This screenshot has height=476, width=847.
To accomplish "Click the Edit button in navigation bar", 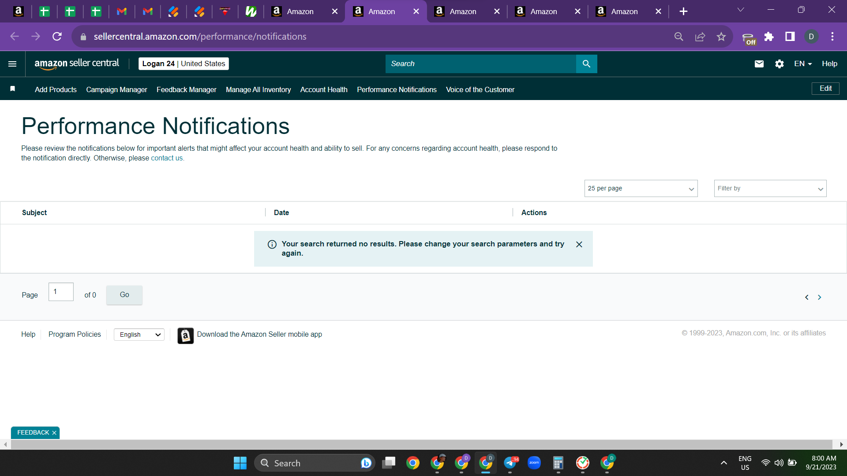I will click(825, 89).
